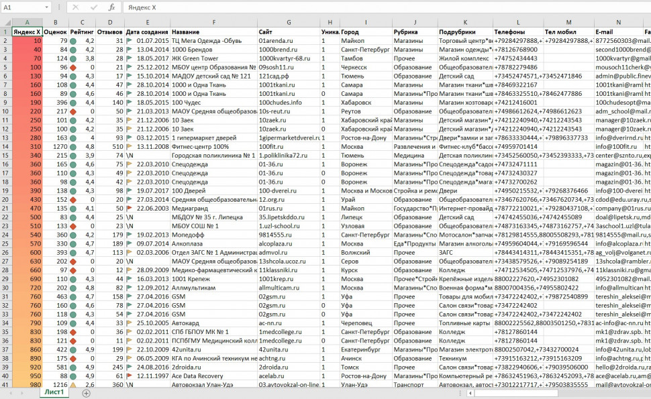This screenshot has height=399, width=651.
Task: Click the formula bar vertical dots handle
Action: pos(59,7)
